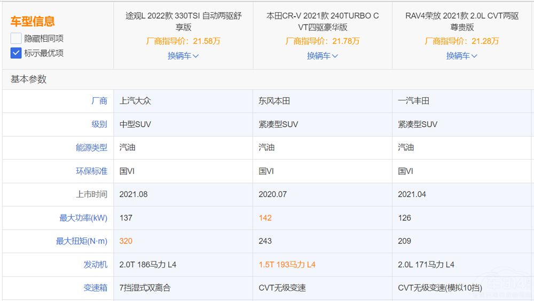
Task: Select the 环保标准 parameter link
Action: point(91,171)
